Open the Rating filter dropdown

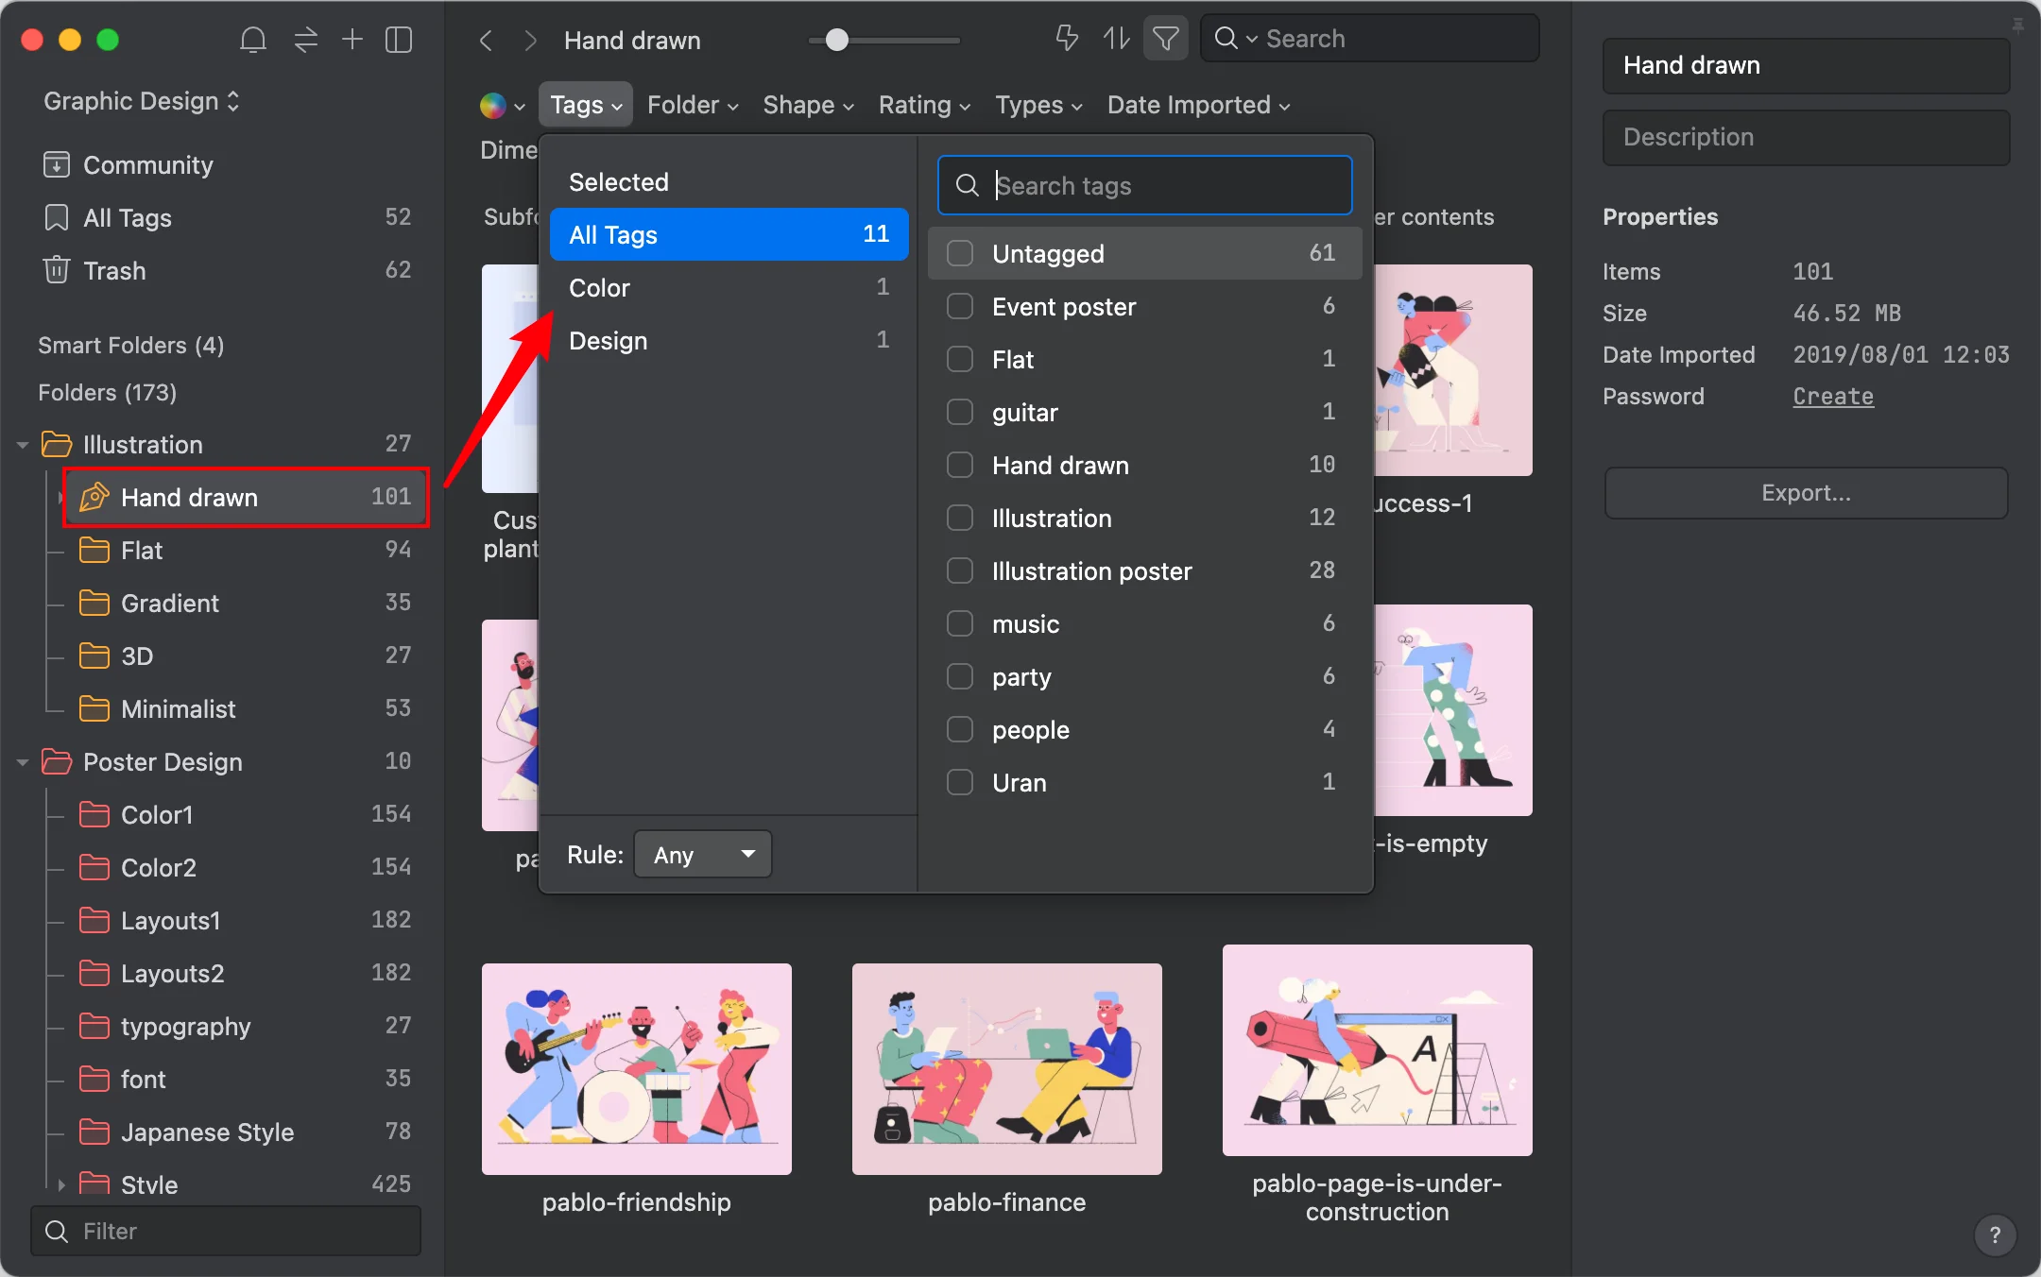pos(925,105)
